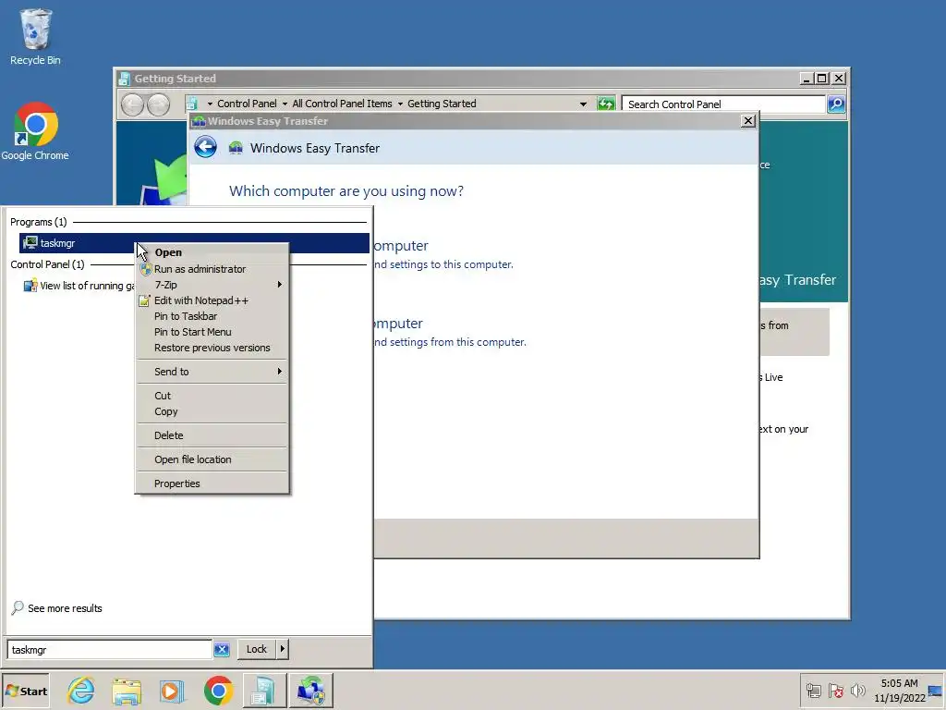The image size is (946, 710).
Task: Click the Control Panel breadcrumb
Action: (x=247, y=104)
